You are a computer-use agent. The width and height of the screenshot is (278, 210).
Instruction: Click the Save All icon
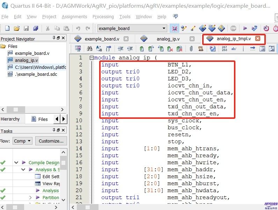tap(36, 28)
